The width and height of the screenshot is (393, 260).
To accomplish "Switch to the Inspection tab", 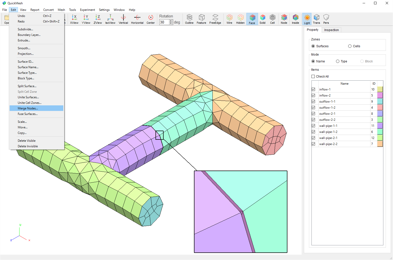I will [331, 30].
